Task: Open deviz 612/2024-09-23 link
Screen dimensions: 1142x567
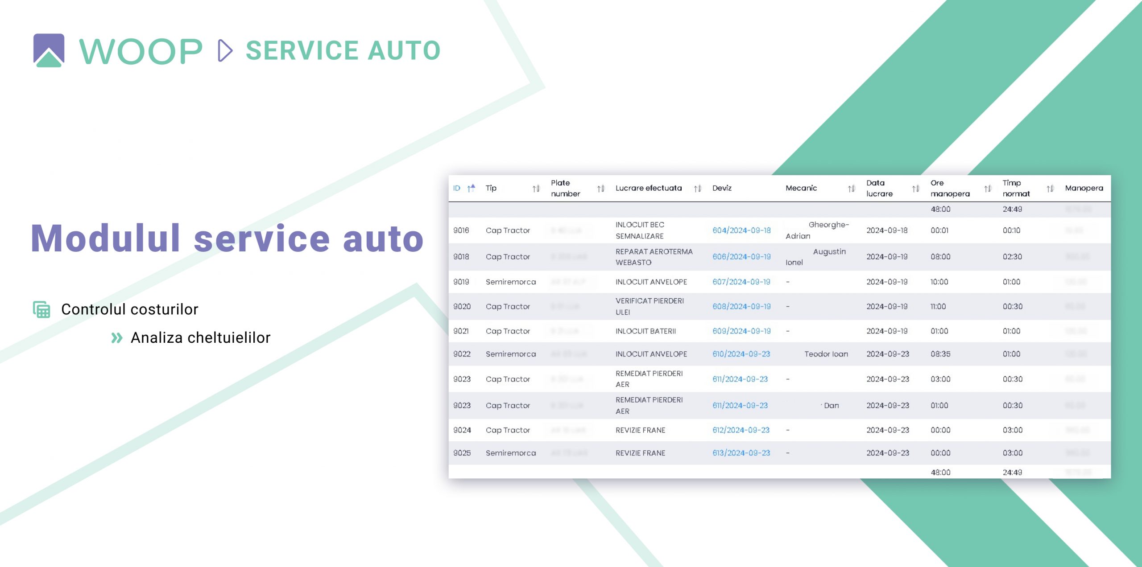Action: point(741,430)
